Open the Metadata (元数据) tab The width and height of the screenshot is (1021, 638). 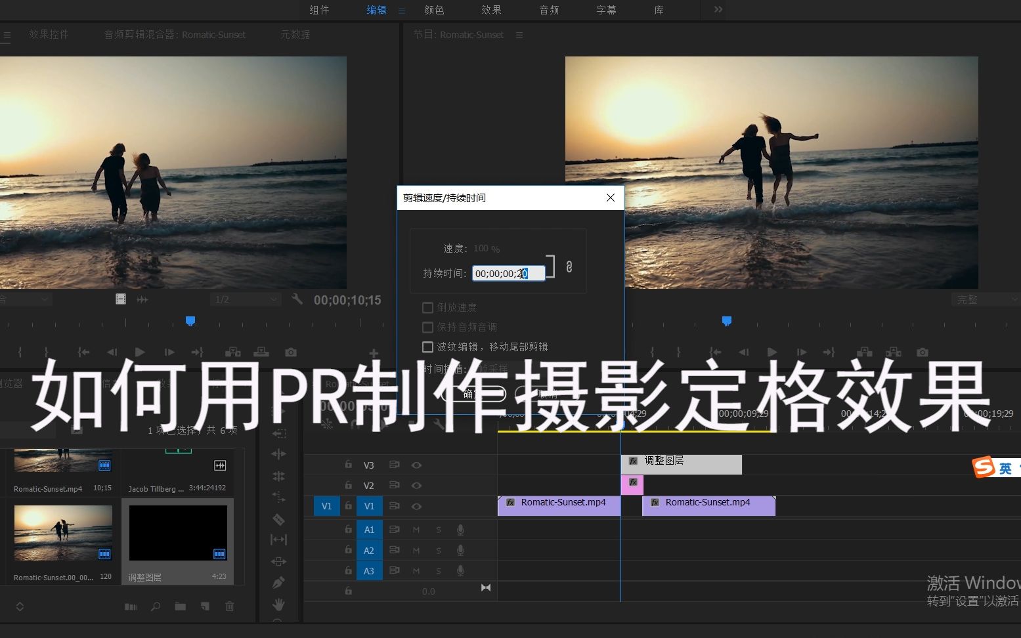295,34
